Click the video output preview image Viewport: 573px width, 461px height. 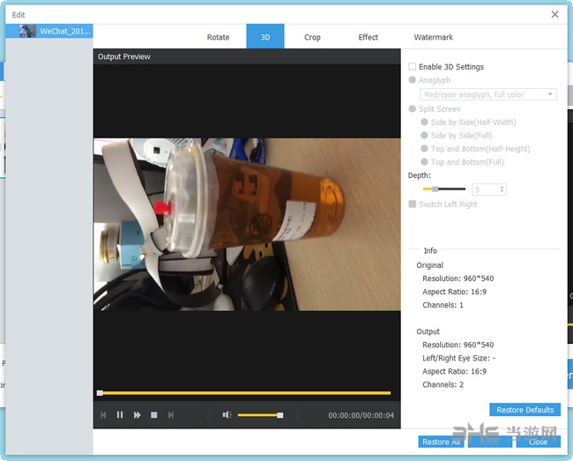[247, 224]
